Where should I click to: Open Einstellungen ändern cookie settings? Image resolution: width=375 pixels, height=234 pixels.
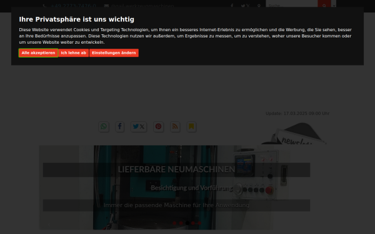click(114, 53)
